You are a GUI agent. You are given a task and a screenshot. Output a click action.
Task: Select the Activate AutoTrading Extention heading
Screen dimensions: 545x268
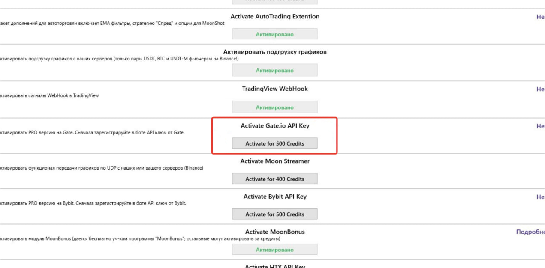click(x=275, y=17)
